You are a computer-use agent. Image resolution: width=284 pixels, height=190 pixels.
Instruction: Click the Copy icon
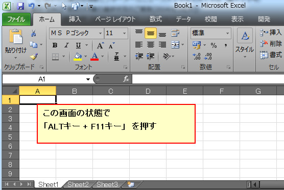(x=34, y=44)
